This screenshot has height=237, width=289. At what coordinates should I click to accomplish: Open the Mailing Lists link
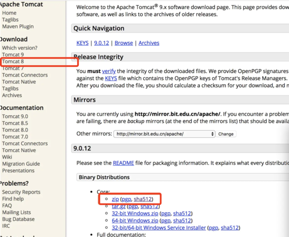tap(16, 212)
